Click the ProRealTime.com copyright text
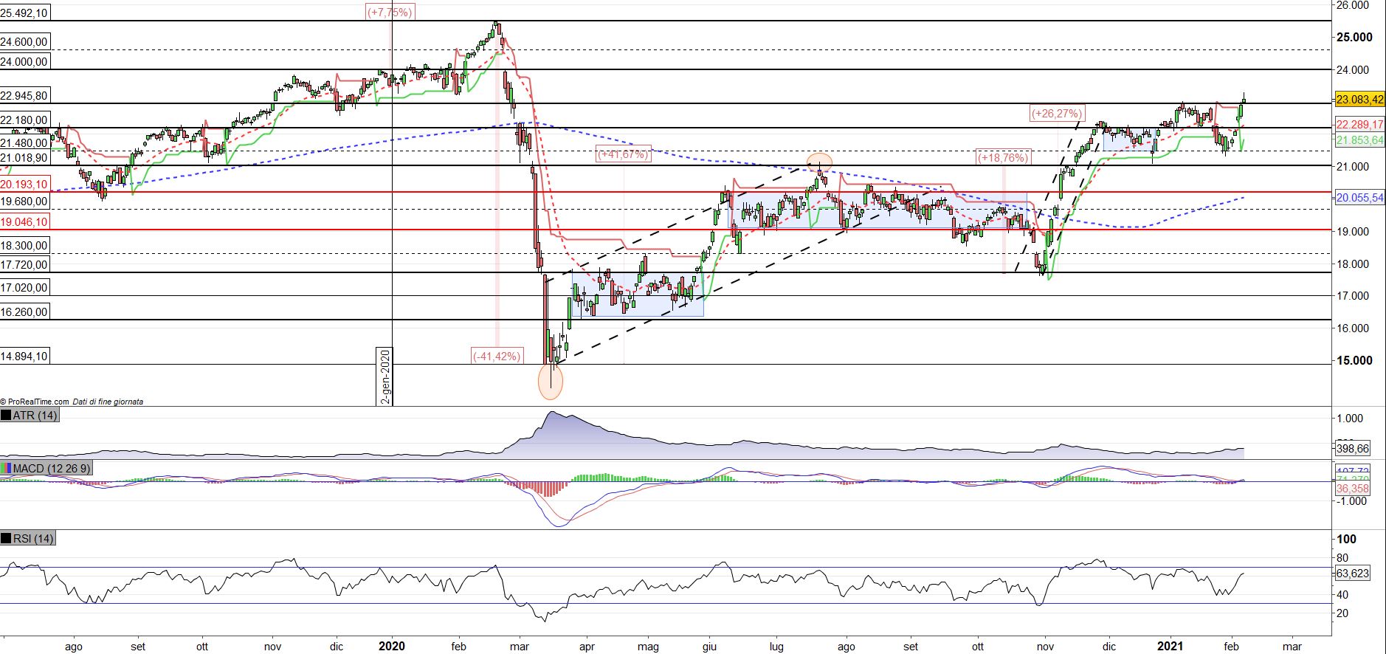 35,402
